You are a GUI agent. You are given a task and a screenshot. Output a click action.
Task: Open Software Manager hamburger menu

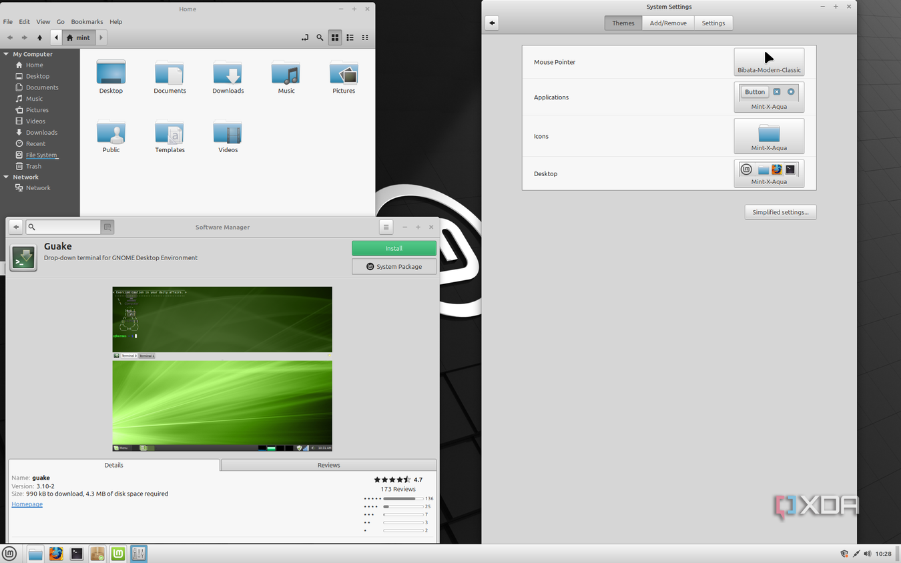pos(386,227)
